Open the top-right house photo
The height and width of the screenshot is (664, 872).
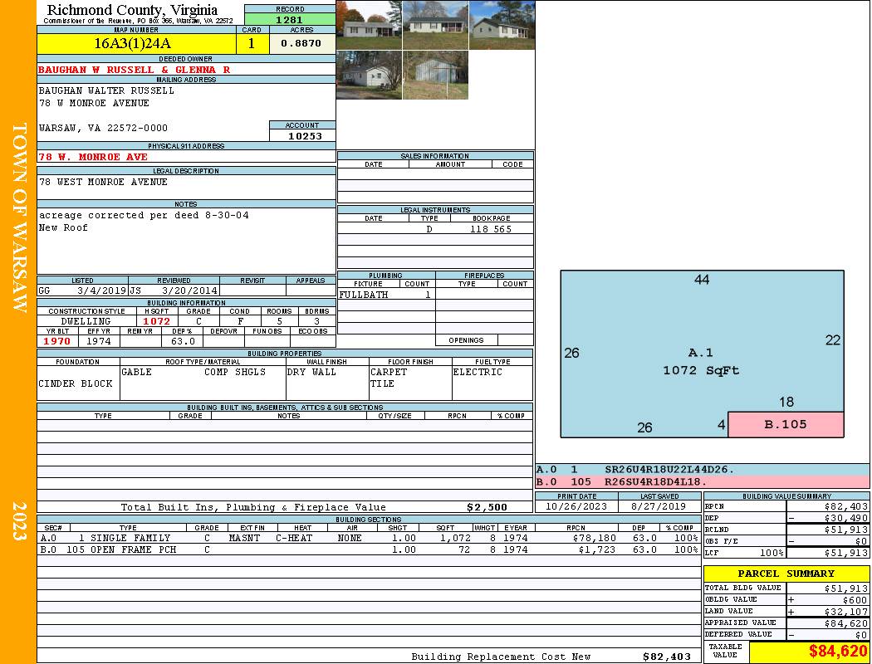tap(502, 25)
